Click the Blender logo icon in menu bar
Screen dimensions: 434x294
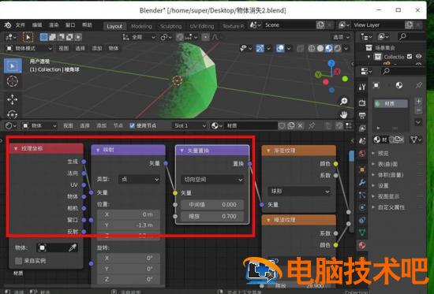[x=7, y=25]
